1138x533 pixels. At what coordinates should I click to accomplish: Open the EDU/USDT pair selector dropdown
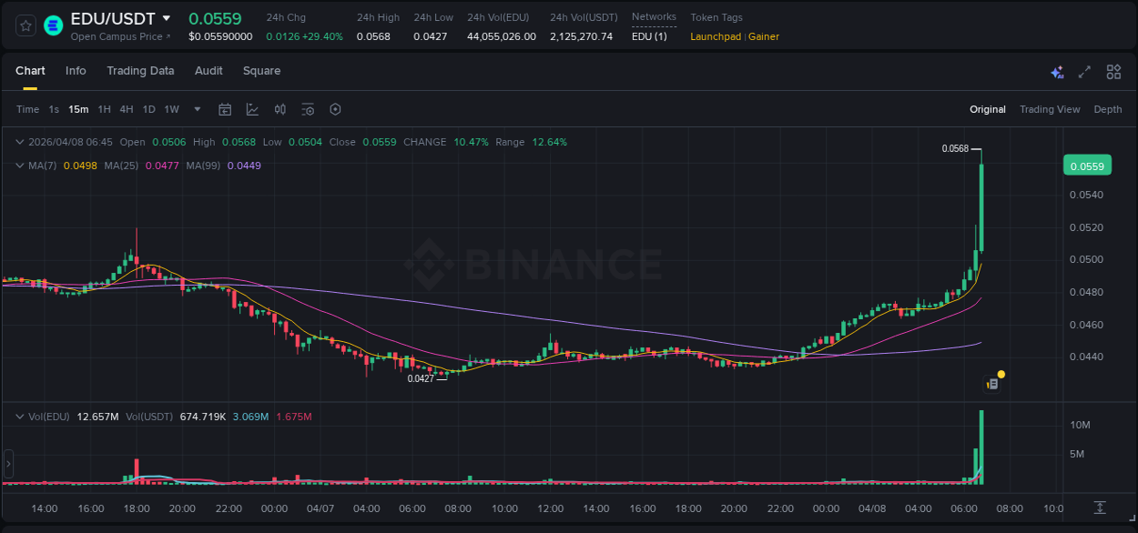click(167, 17)
